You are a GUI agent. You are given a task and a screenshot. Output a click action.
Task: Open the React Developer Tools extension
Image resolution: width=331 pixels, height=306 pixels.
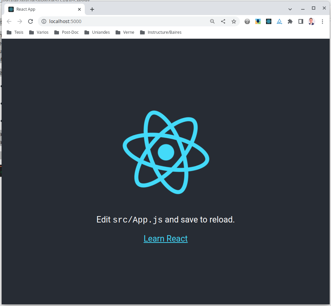pyautogui.click(x=268, y=21)
